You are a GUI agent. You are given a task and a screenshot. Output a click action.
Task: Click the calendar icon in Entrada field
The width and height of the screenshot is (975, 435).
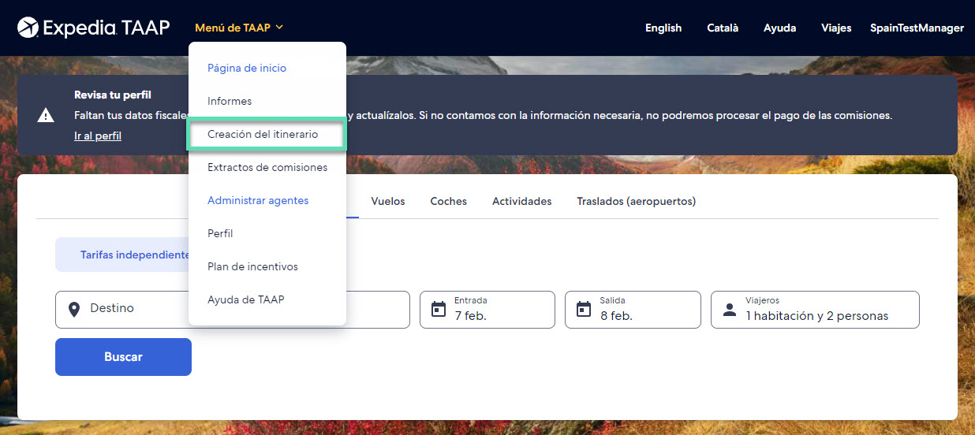[439, 309]
